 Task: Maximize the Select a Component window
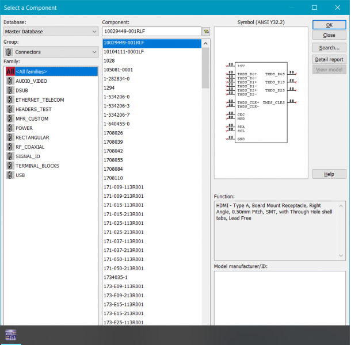click(x=314, y=7)
